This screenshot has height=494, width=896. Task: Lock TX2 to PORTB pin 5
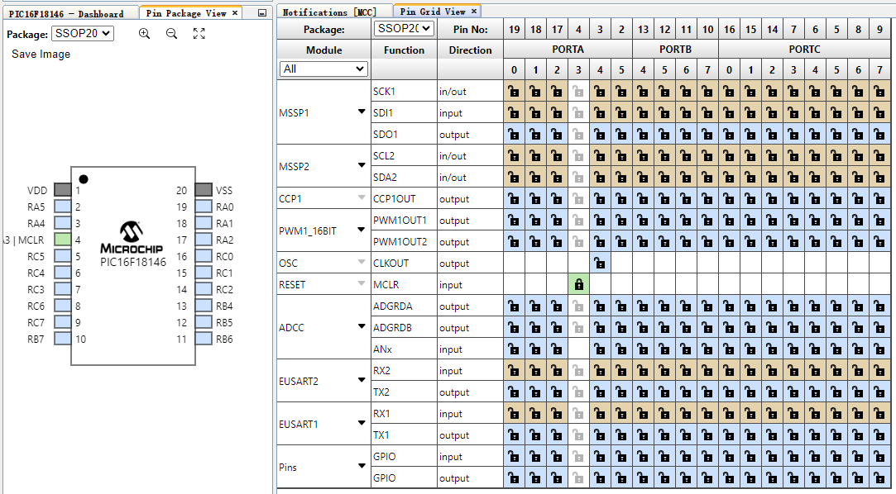(664, 392)
